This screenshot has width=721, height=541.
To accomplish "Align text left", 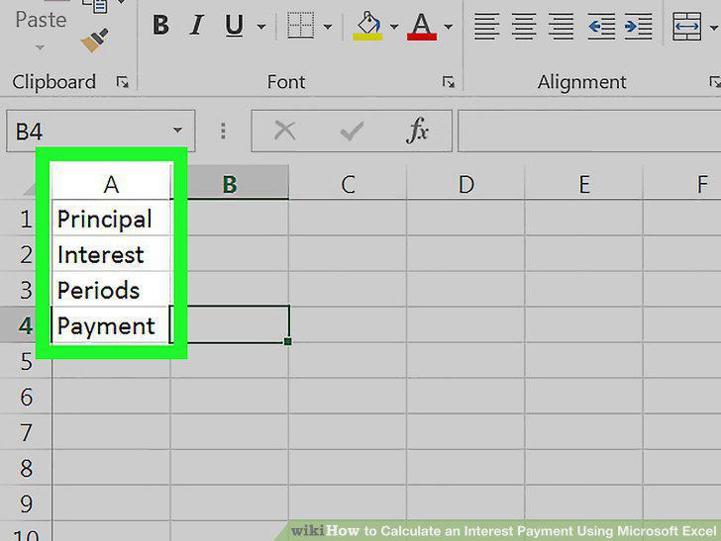I will pyautogui.click(x=486, y=26).
